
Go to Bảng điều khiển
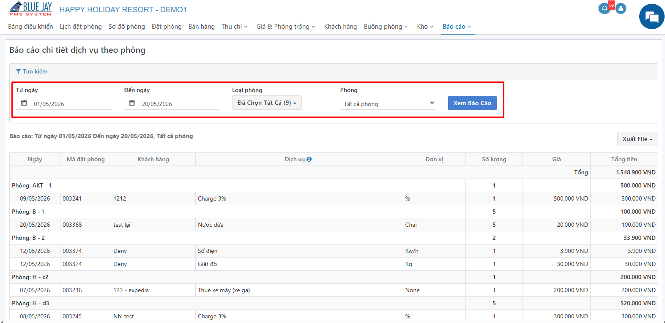[30, 27]
